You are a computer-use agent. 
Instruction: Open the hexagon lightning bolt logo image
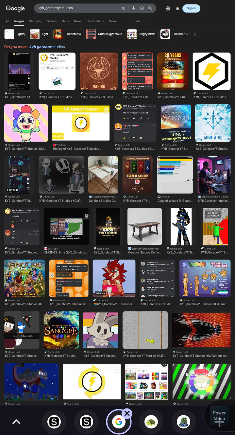click(211, 71)
